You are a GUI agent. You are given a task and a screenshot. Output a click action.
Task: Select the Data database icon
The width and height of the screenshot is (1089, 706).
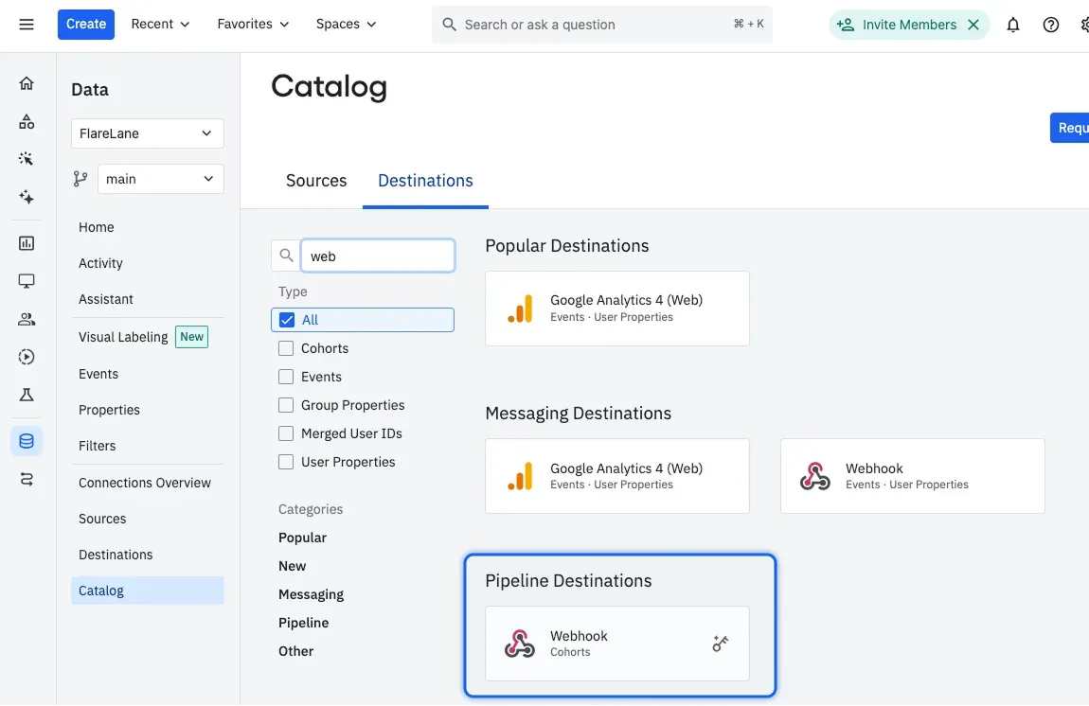coord(27,441)
